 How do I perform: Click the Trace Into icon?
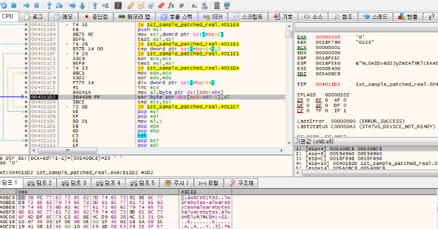tap(72, 5)
